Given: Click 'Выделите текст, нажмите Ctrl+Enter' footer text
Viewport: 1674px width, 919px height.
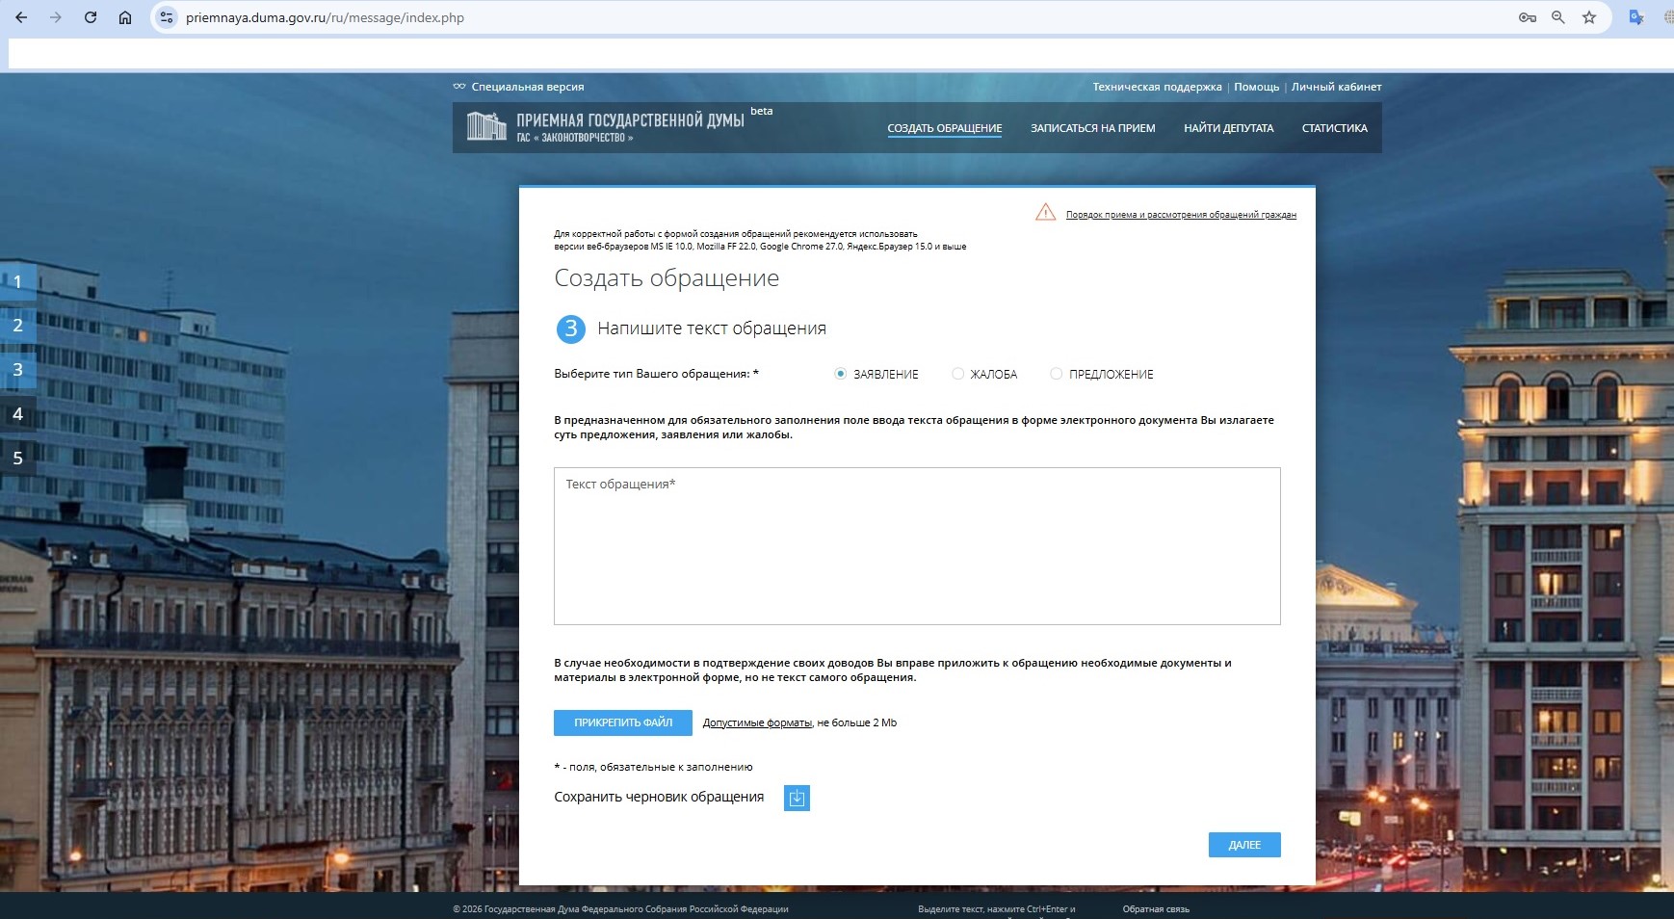Looking at the screenshot, I should pos(997,909).
